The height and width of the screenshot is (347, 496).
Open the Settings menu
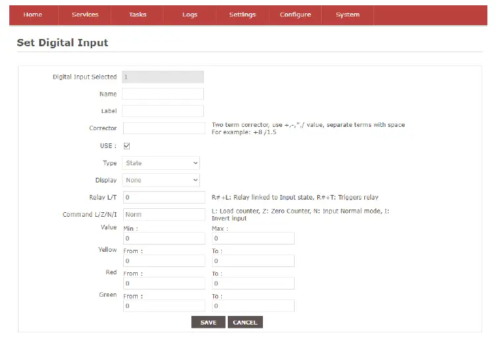[x=242, y=15]
